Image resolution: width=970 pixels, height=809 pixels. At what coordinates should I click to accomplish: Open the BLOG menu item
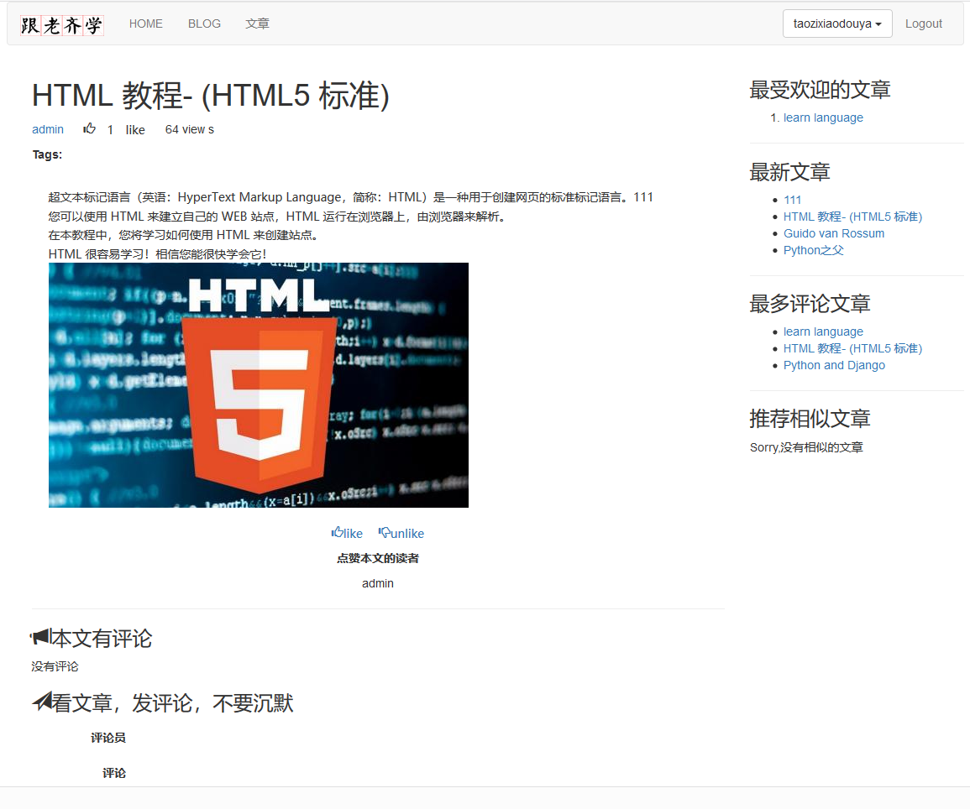click(x=204, y=23)
